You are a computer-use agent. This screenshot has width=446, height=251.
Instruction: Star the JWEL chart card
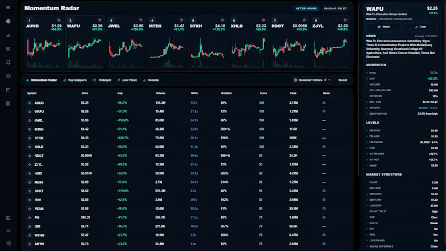coord(140,20)
